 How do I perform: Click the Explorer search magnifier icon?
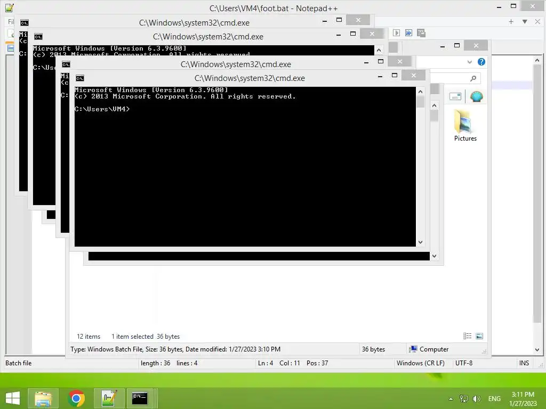[473, 79]
